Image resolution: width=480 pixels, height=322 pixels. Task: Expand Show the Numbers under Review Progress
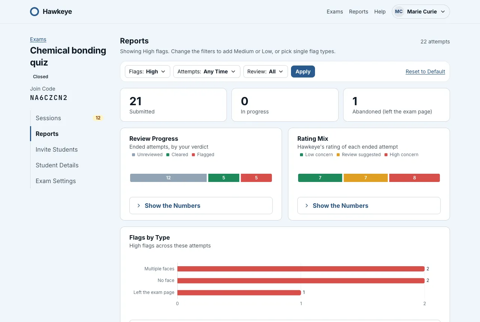(x=201, y=206)
